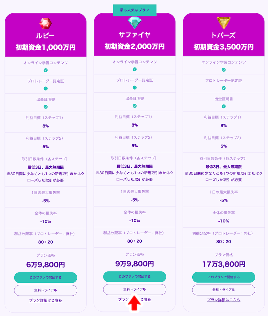The image size is (268, 316).
Task: Open Ruby plan details link
Action: pyautogui.click(x=46, y=300)
